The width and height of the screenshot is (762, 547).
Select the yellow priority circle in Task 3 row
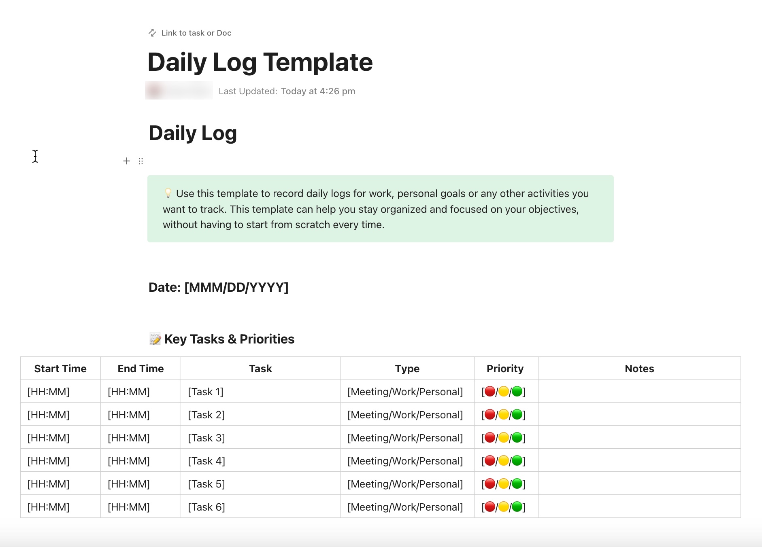[504, 437]
